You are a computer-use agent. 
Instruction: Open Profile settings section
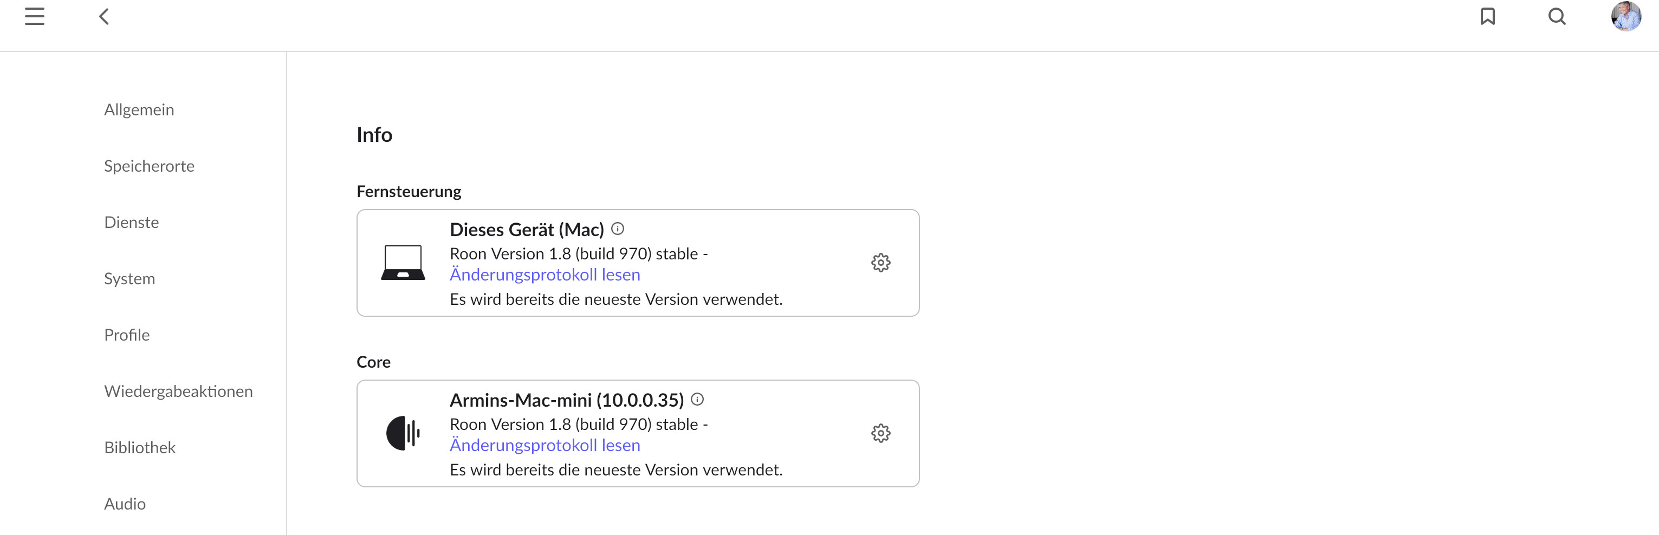(127, 335)
